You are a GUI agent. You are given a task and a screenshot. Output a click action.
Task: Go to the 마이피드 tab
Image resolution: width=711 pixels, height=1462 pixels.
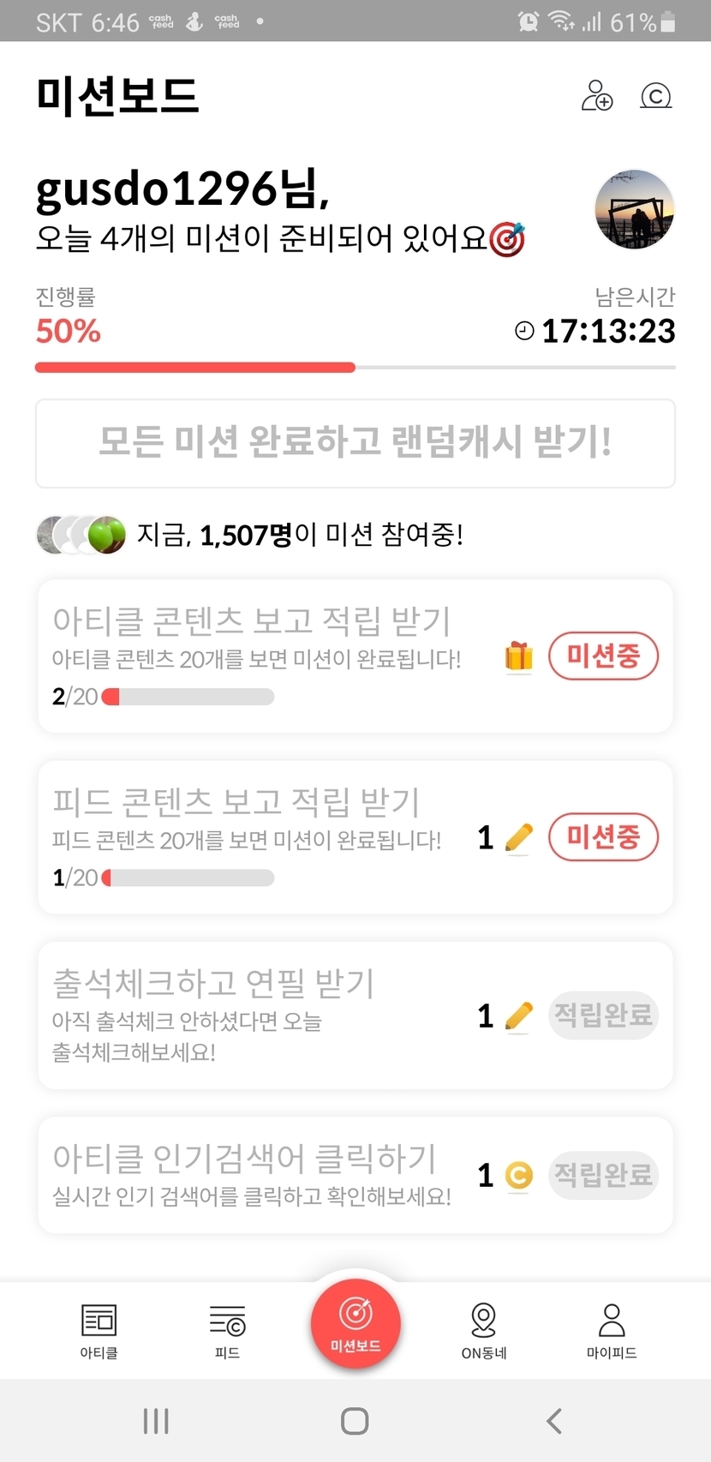pos(612,1331)
